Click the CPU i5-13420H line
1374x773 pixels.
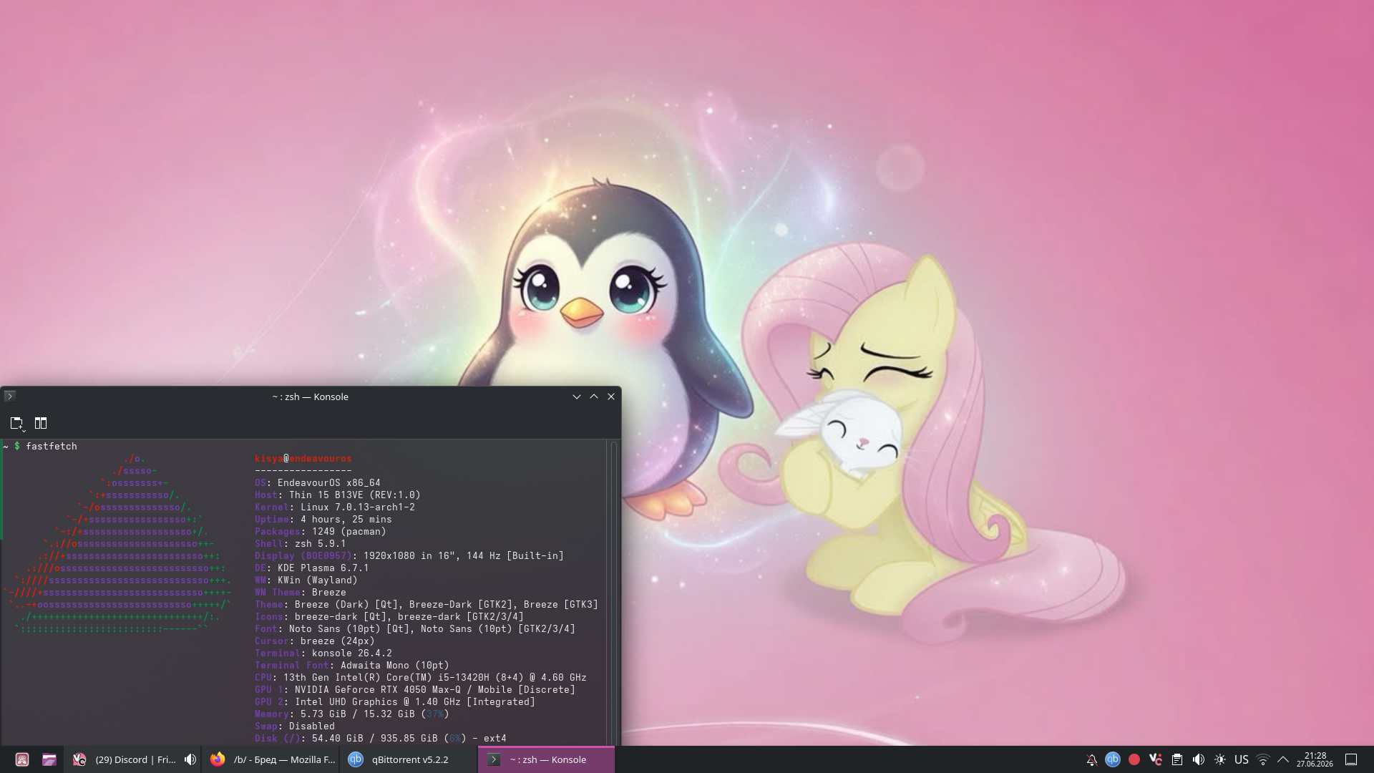click(x=421, y=678)
